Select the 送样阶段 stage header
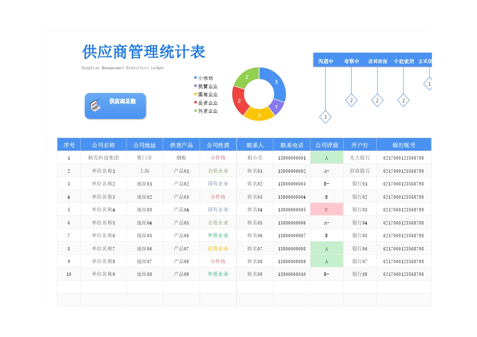Image resolution: width=477 pixels, height=337 pixels. [378, 61]
